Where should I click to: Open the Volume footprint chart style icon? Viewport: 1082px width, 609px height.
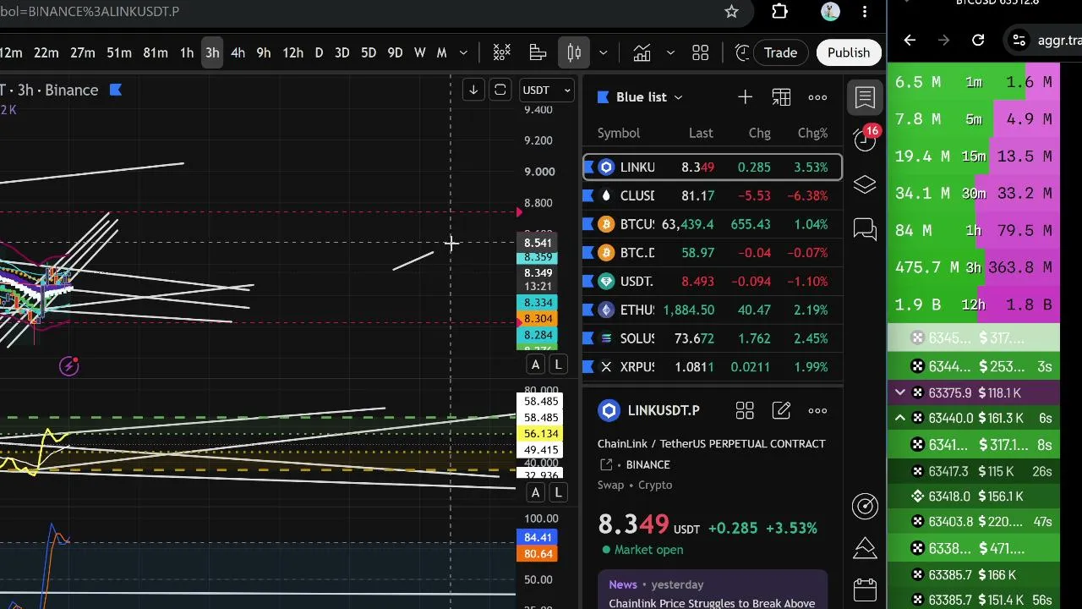(x=502, y=52)
